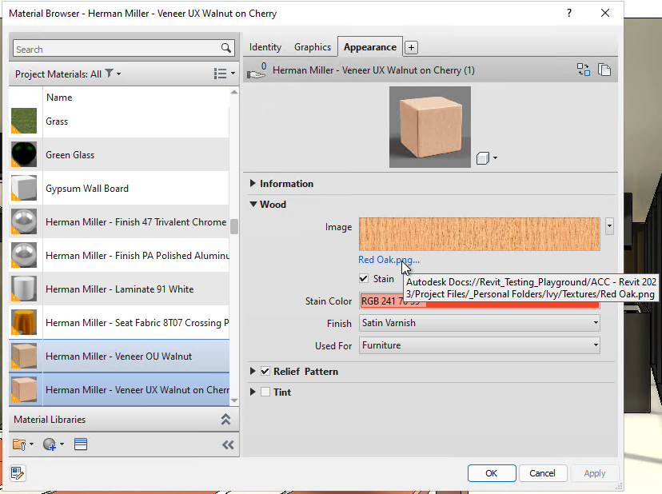Open the Asset Browser

click(81, 444)
